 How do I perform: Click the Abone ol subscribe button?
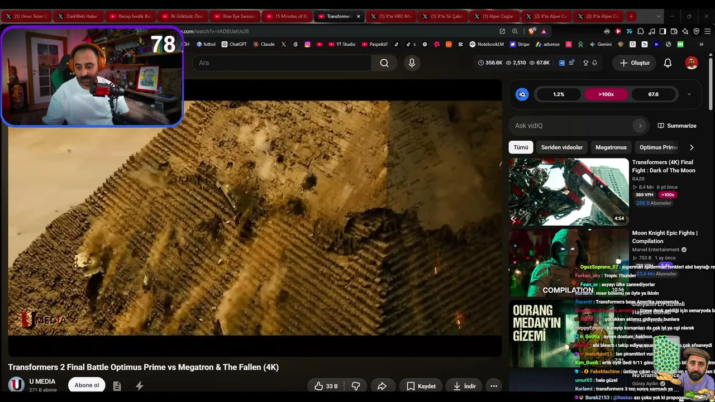[x=87, y=385]
